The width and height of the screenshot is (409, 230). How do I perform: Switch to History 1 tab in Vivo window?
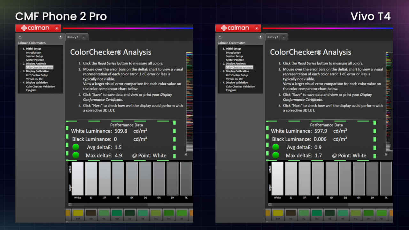273,37
